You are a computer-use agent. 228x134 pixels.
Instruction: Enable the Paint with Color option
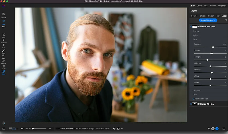[193, 99]
